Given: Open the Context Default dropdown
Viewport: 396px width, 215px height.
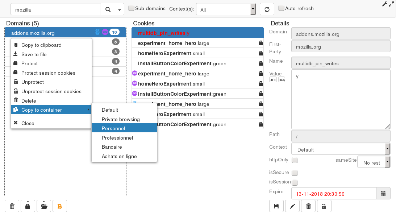Looking at the screenshot, I should click(341, 149).
